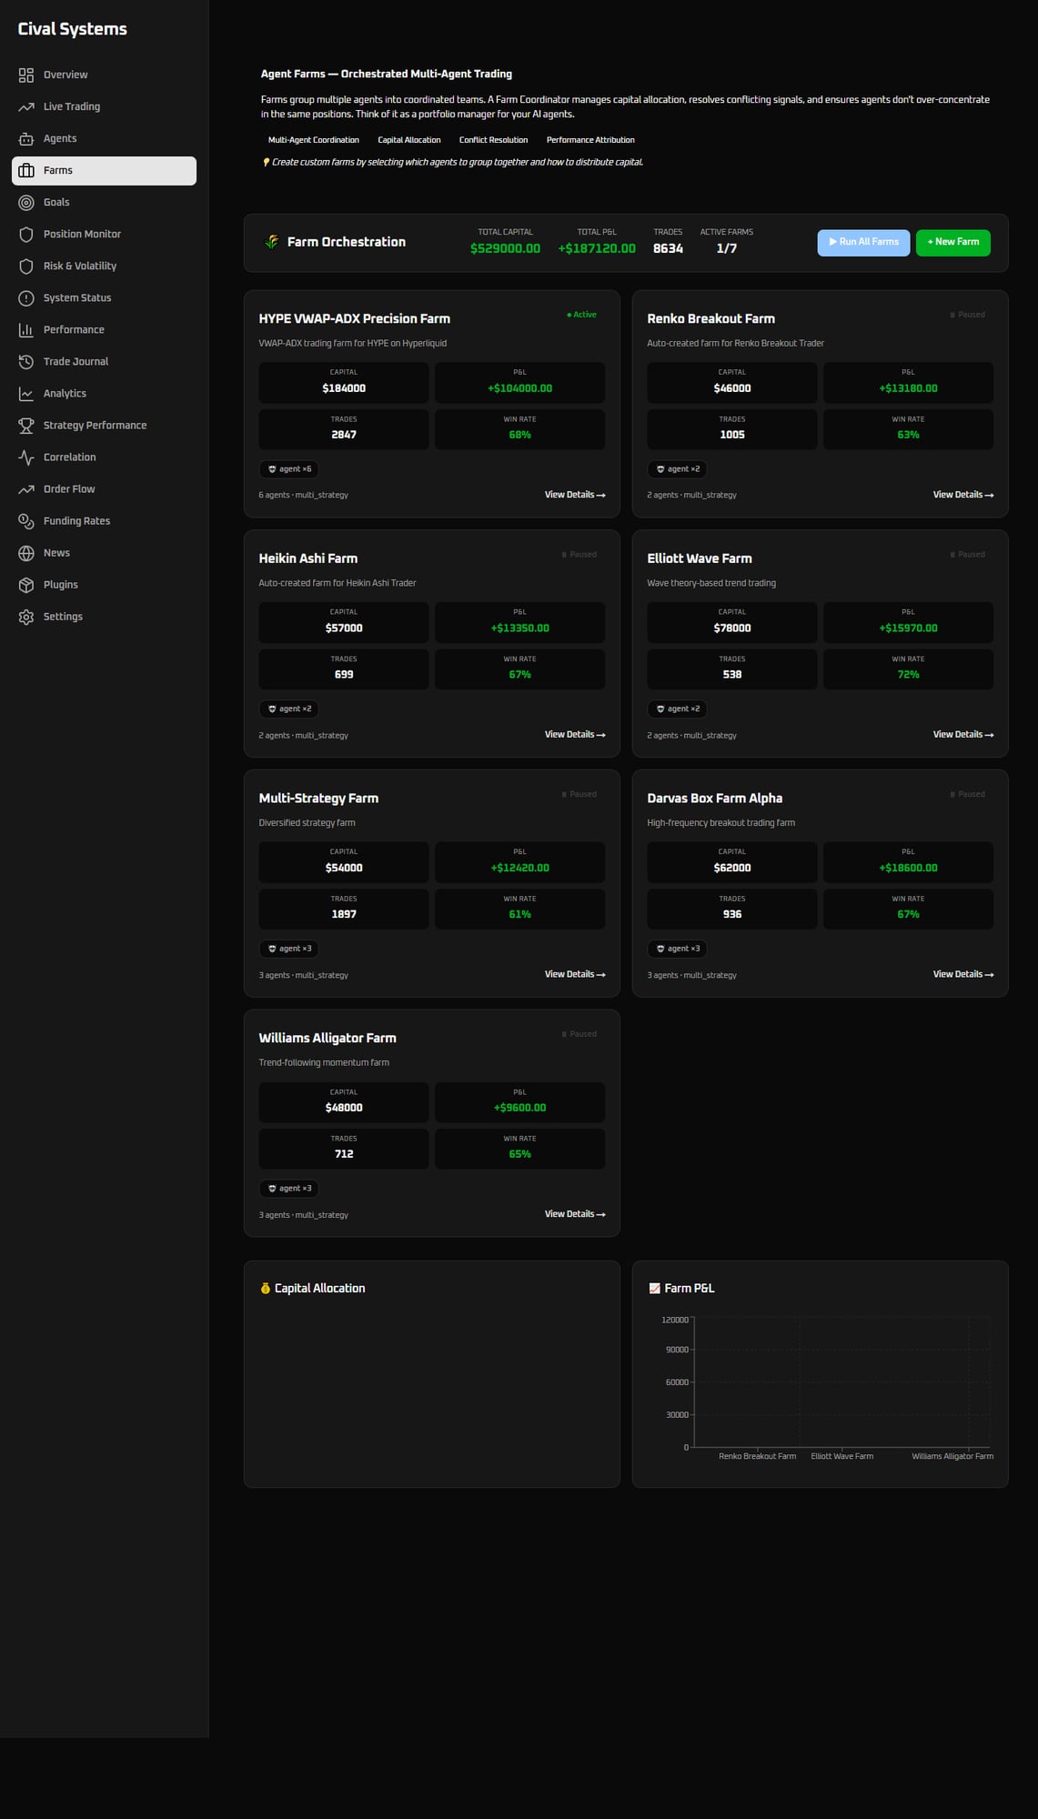The height and width of the screenshot is (1819, 1038).
Task: Toggle Paused status on Williams Alligator Farm
Action: [x=579, y=1034]
